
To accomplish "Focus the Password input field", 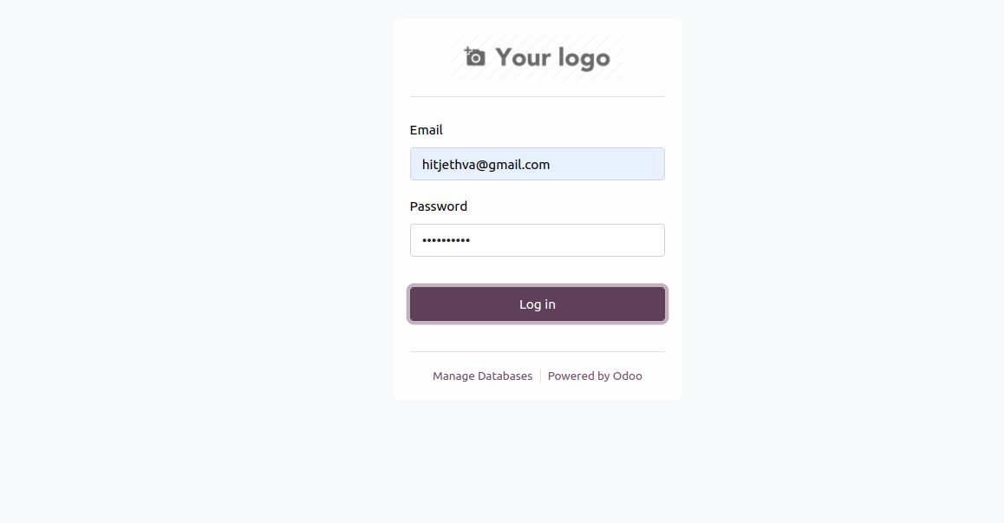I will (x=537, y=240).
